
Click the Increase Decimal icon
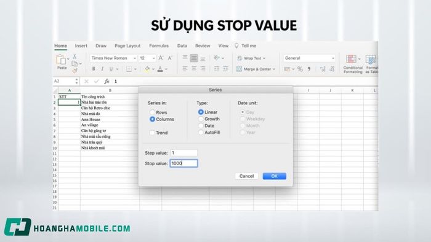click(323, 69)
